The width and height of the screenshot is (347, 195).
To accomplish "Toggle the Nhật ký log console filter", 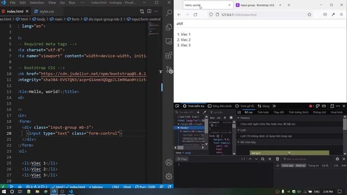I will 300,166.
